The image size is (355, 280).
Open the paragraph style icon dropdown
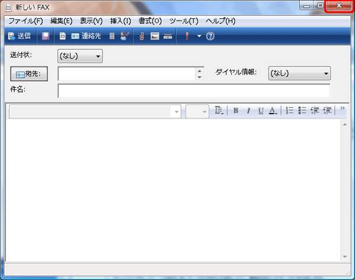219,110
